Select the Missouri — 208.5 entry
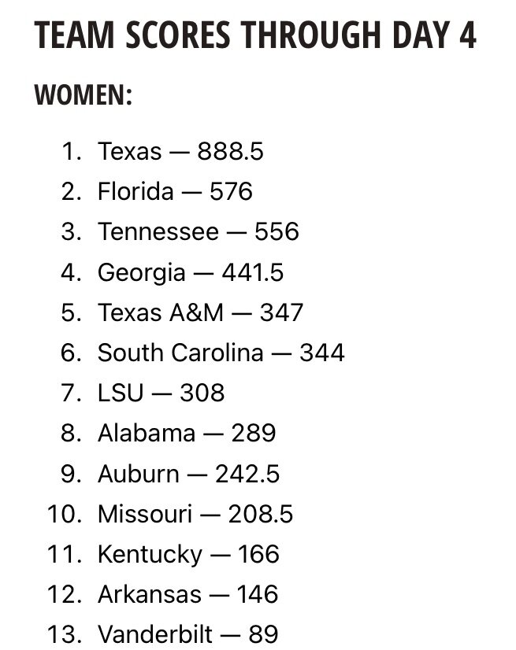The image size is (516, 650). pos(195,514)
